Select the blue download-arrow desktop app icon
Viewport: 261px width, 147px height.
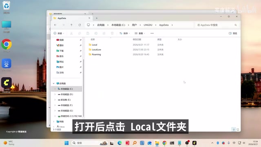[x=7, y=65]
